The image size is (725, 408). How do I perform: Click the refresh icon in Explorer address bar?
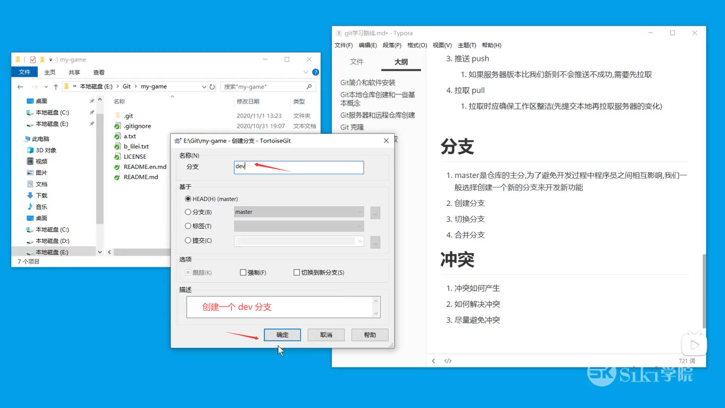coord(212,87)
